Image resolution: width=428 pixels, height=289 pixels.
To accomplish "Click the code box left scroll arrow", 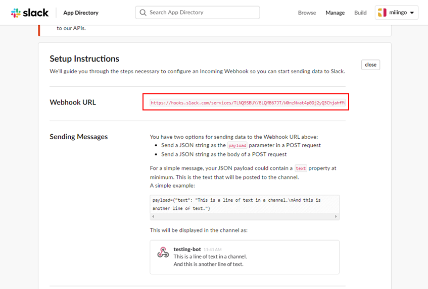I will pos(153,216).
